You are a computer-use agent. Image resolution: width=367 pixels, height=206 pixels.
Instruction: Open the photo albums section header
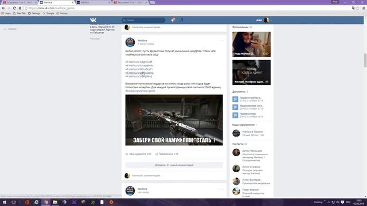coord(242,27)
